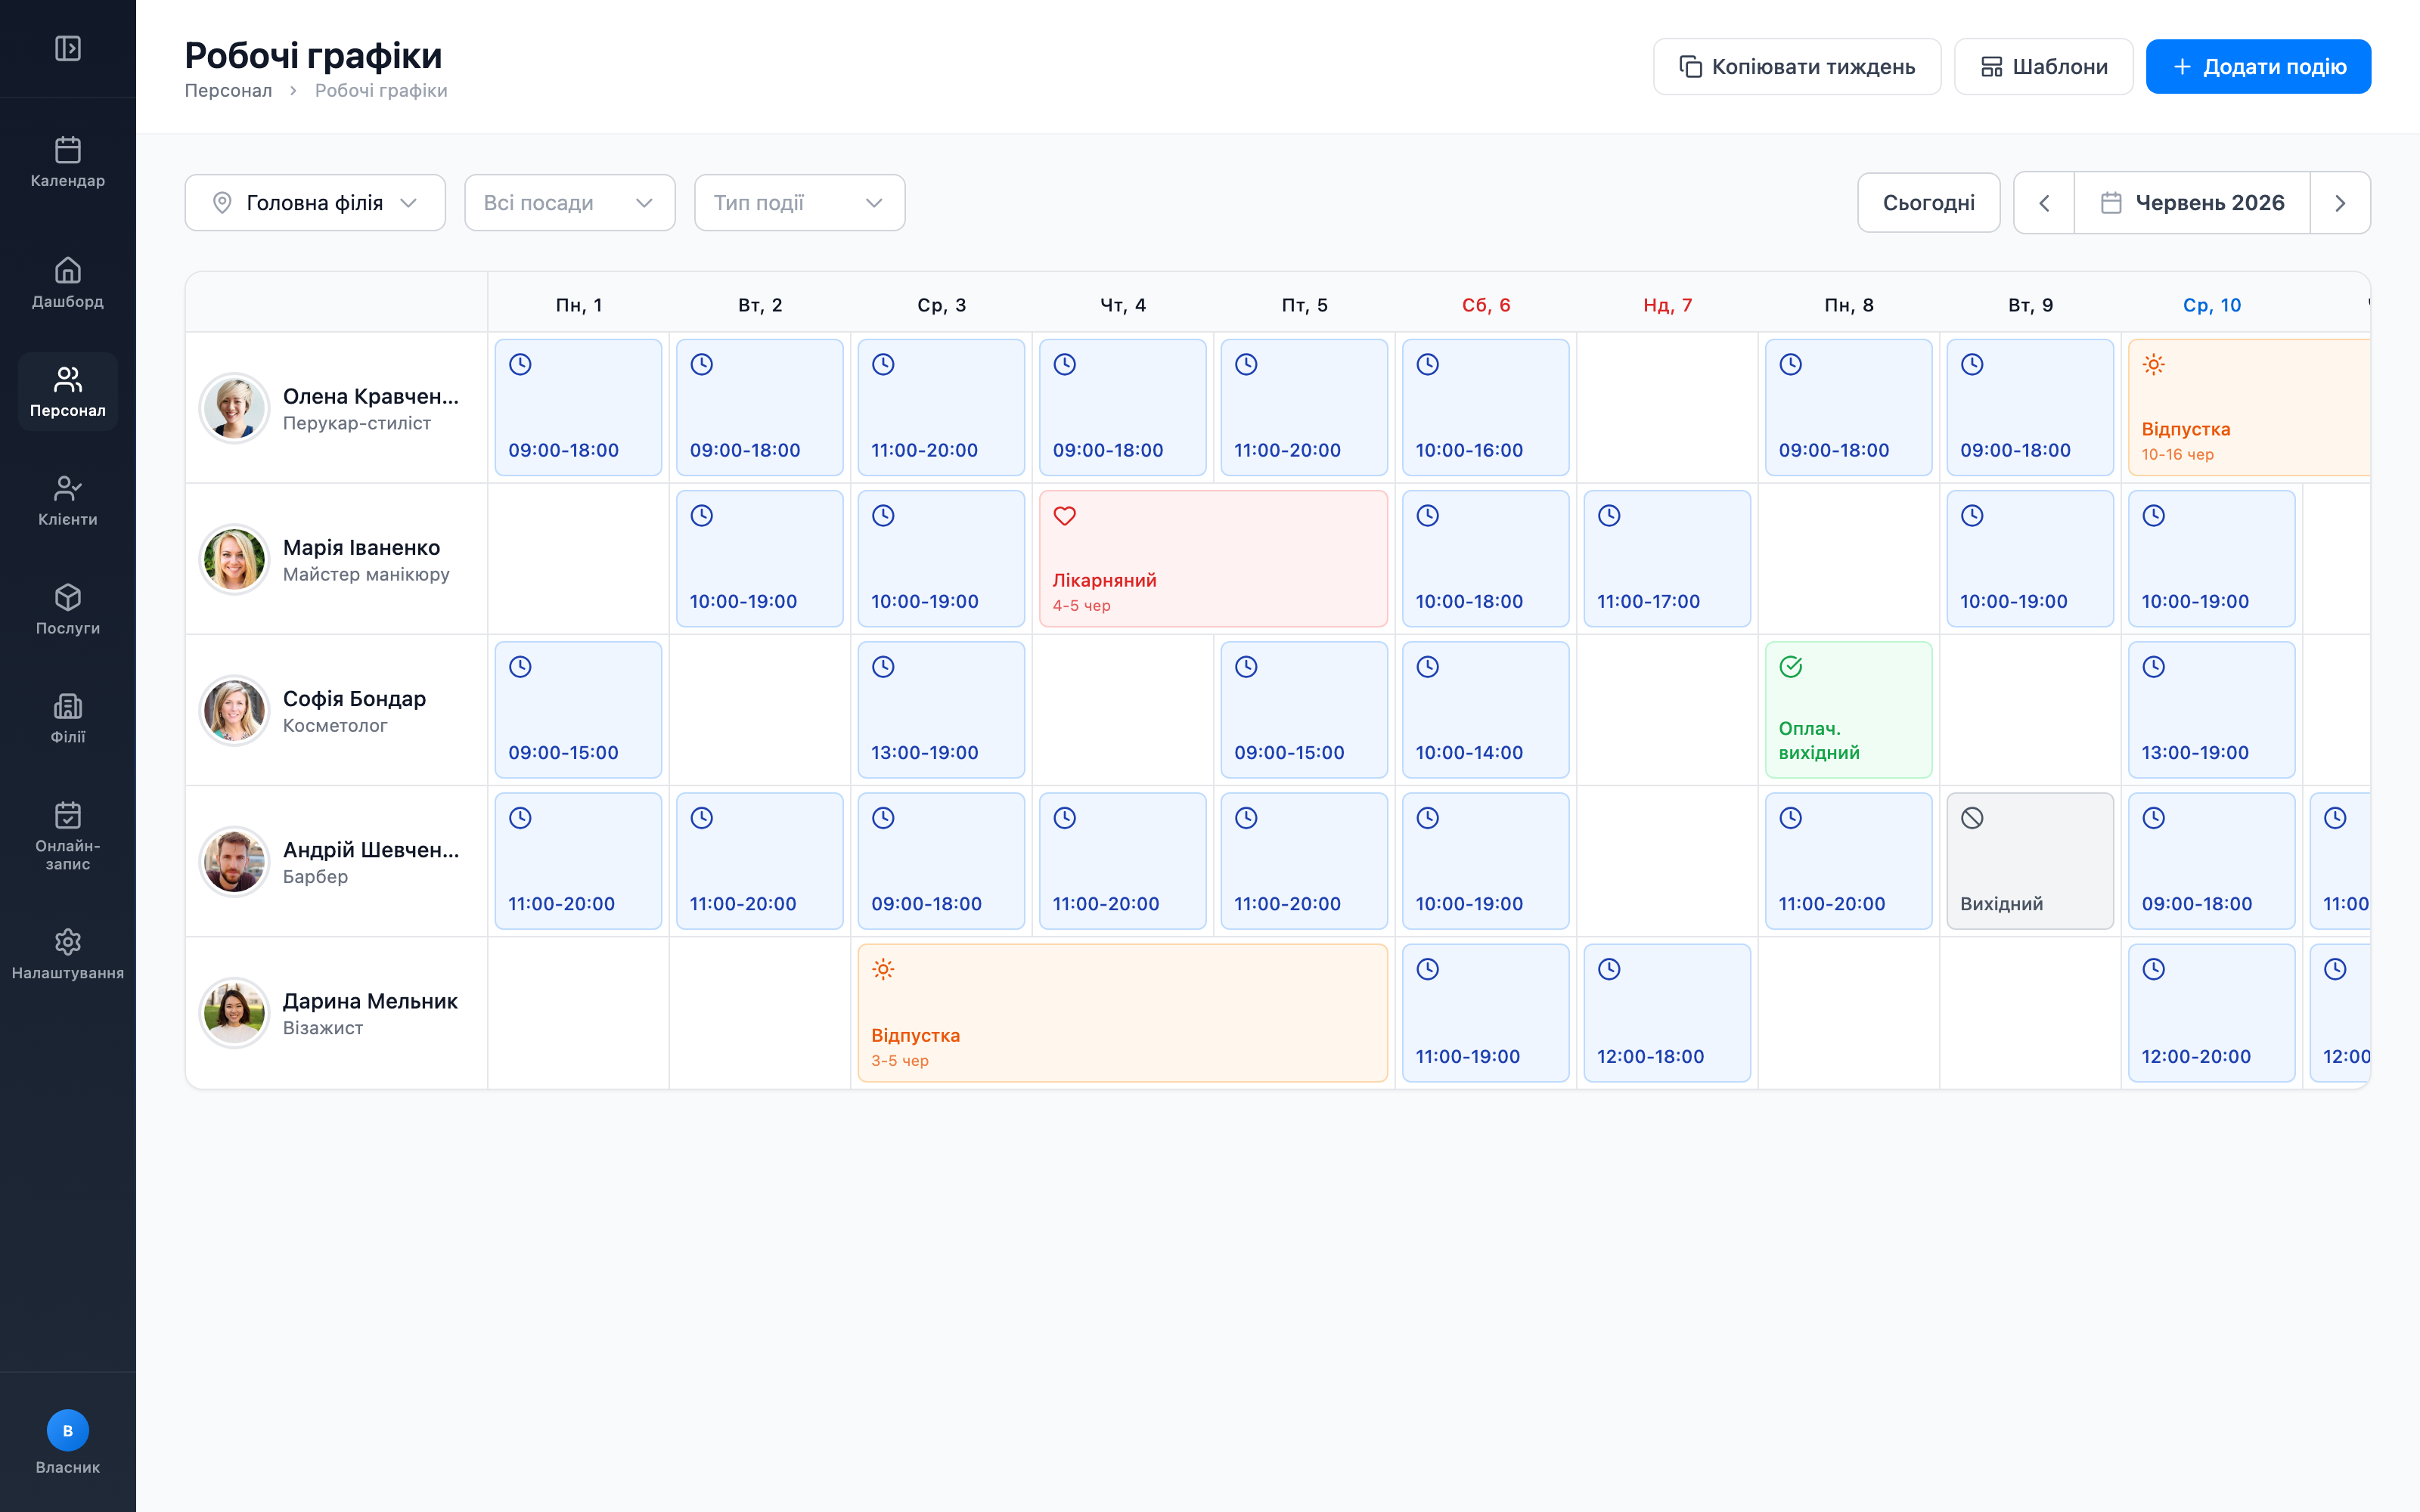Select Софія Бондар's name

[354, 699]
